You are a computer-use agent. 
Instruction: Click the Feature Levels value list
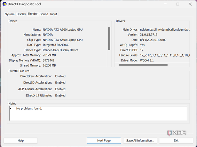tap(165, 55)
